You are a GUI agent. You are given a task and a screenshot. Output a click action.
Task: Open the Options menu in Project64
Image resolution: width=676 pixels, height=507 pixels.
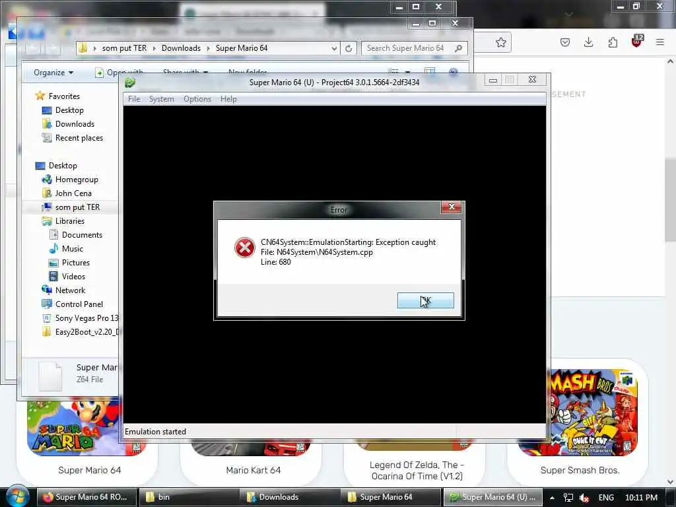click(x=197, y=99)
